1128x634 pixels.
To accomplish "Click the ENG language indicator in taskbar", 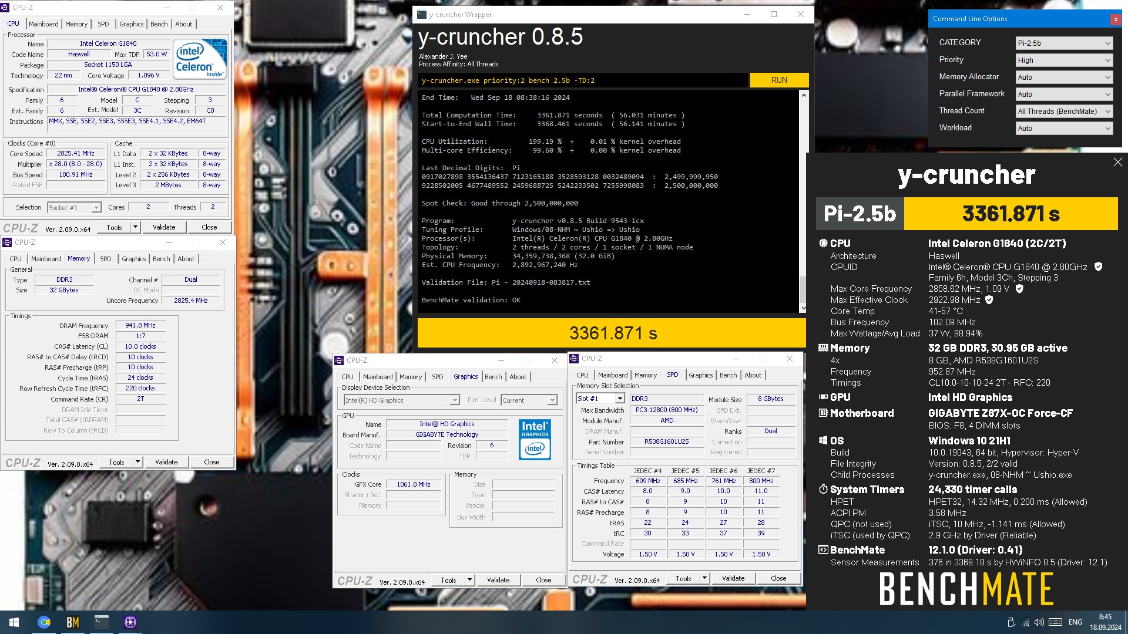I will coord(1075,622).
